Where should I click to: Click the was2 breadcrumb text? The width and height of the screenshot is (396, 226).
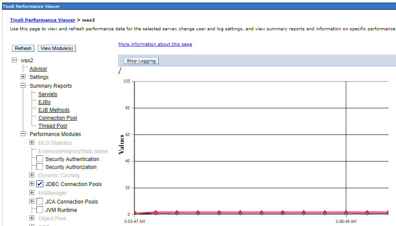89,20
